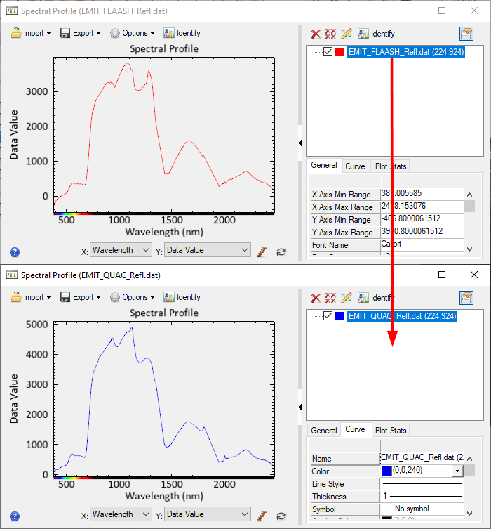Click remove-all spectra icon in the FLAASH window

330,34
